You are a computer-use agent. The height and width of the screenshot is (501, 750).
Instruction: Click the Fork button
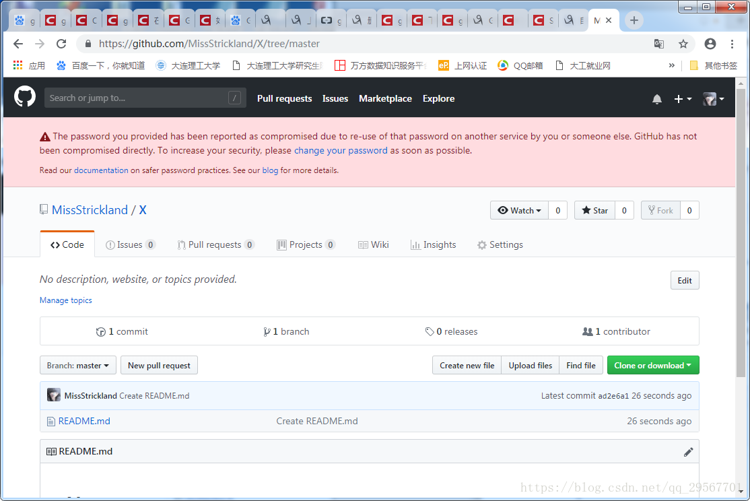pyautogui.click(x=660, y=210)
